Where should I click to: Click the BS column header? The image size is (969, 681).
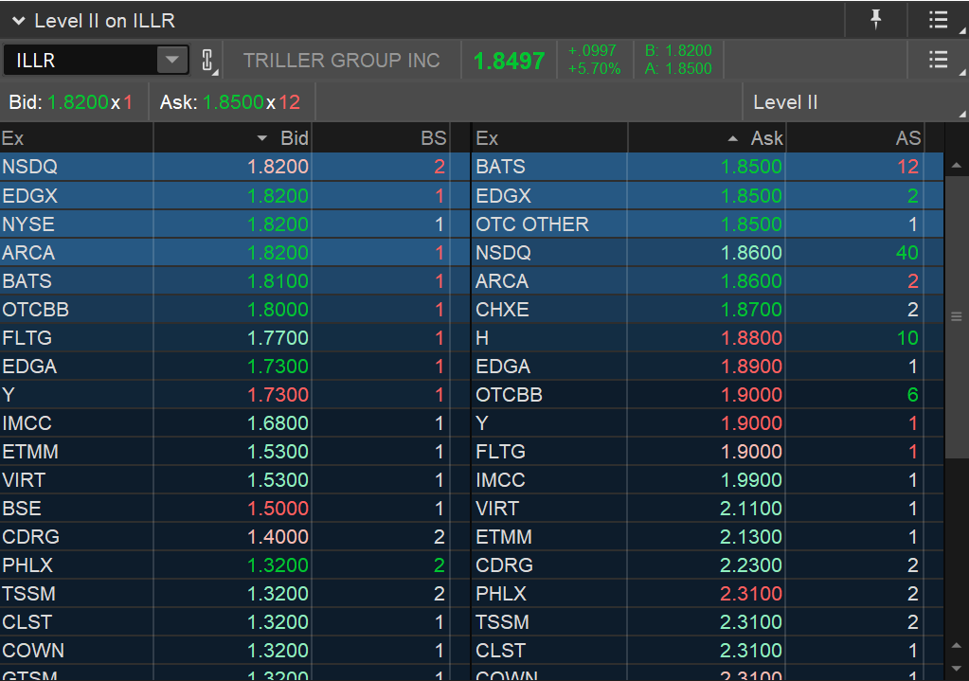pyautogui.click(x=381, y=137)
